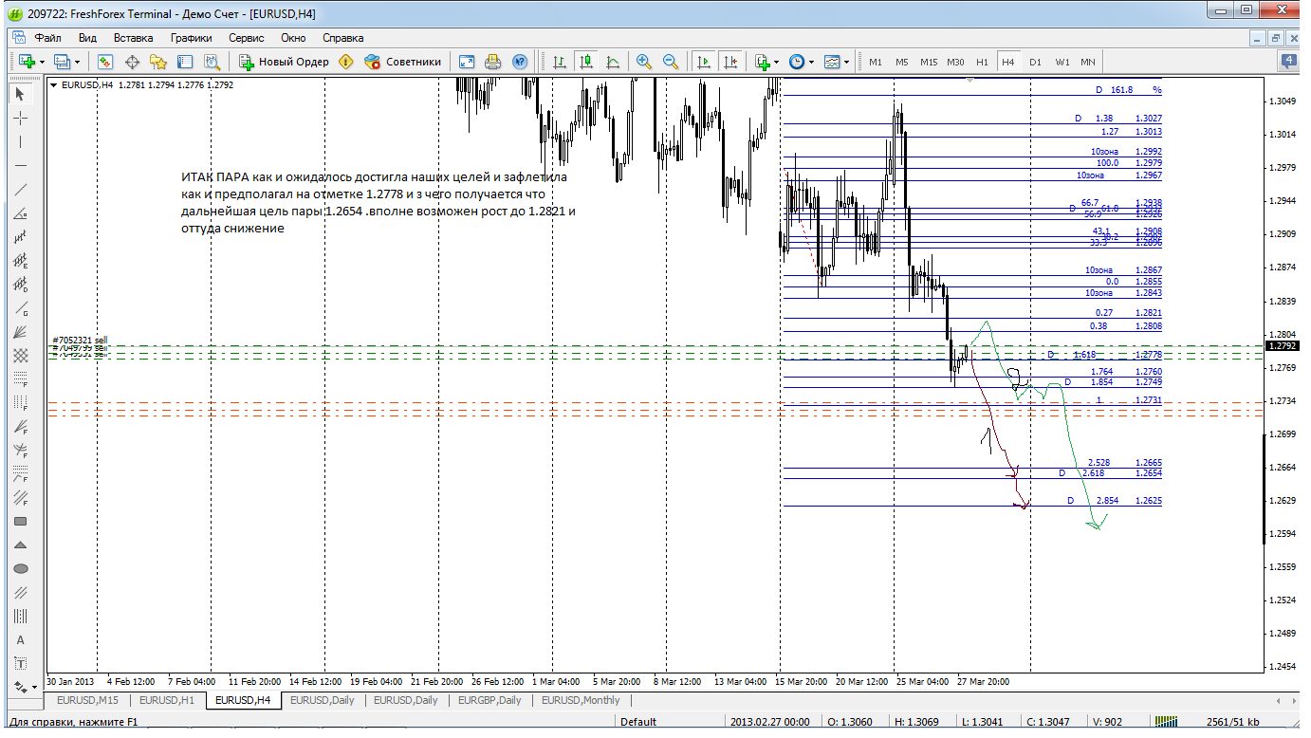Viewport: 1311px width, 738px height.
Task: Toggle chart Auto Scroll
Action: 703,62
